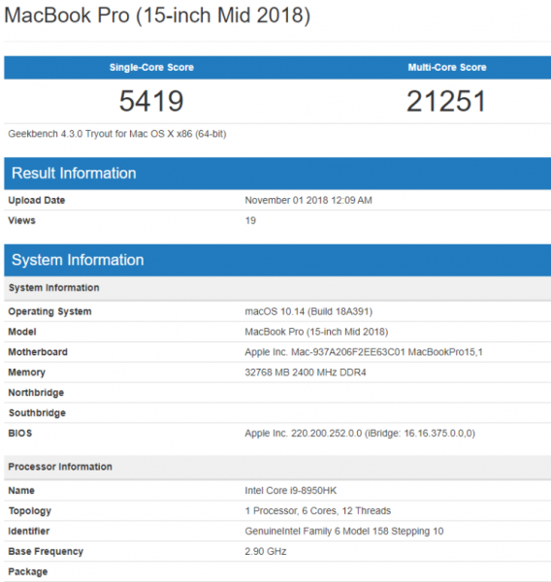This screenshot has height=582, width=551.
Task: Click the Identifier label
Action: pos(28,532)
